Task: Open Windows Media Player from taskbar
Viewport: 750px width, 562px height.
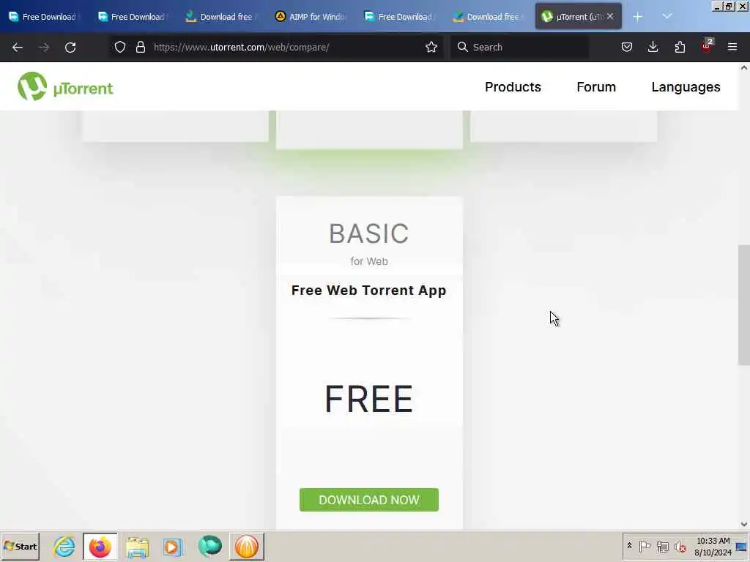Action: pos(173,547)
